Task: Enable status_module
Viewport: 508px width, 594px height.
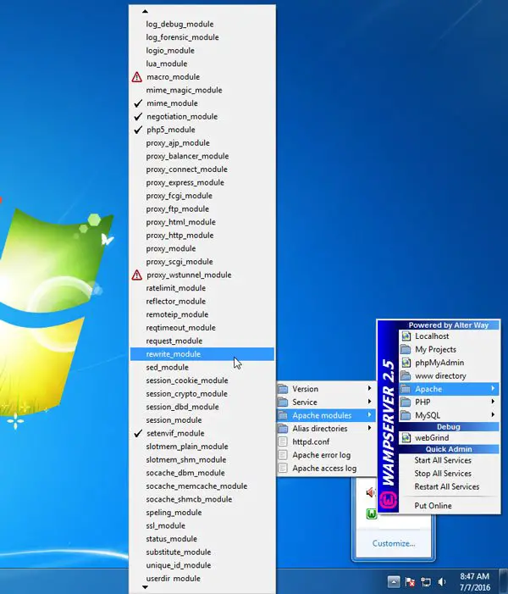Action: click(x=202, y=539)
